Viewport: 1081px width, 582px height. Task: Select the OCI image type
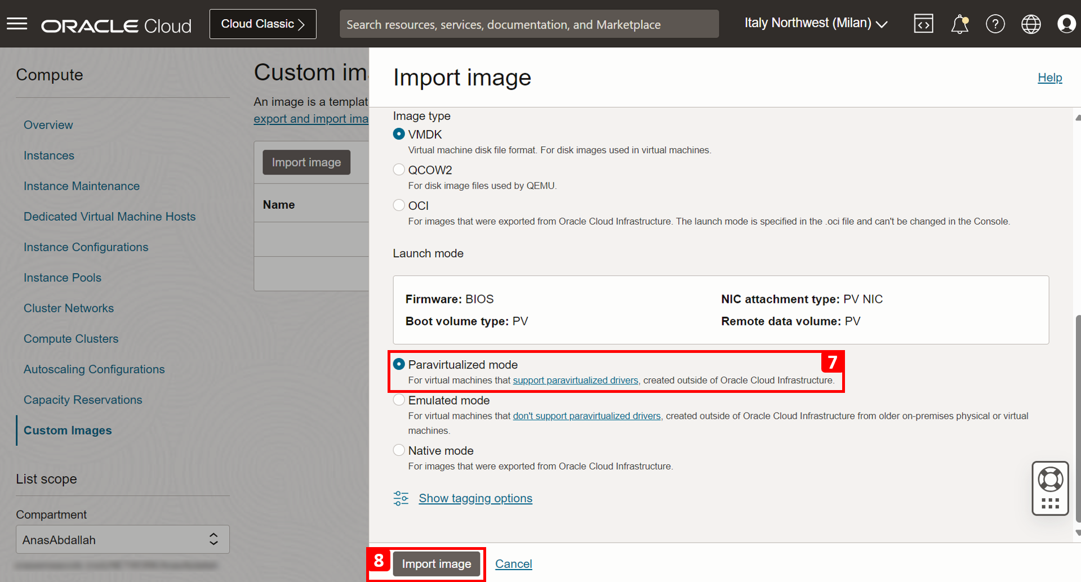pos(399,205)
